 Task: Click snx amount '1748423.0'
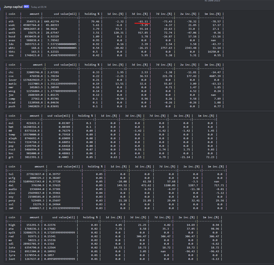(32, 55)
